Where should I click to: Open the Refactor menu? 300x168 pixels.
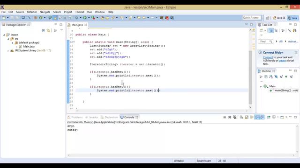tap(32, 12)
